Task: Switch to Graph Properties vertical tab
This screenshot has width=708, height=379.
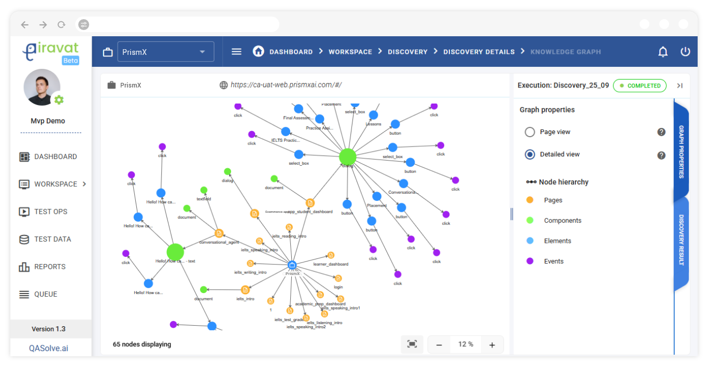Action: coord(681,151)
